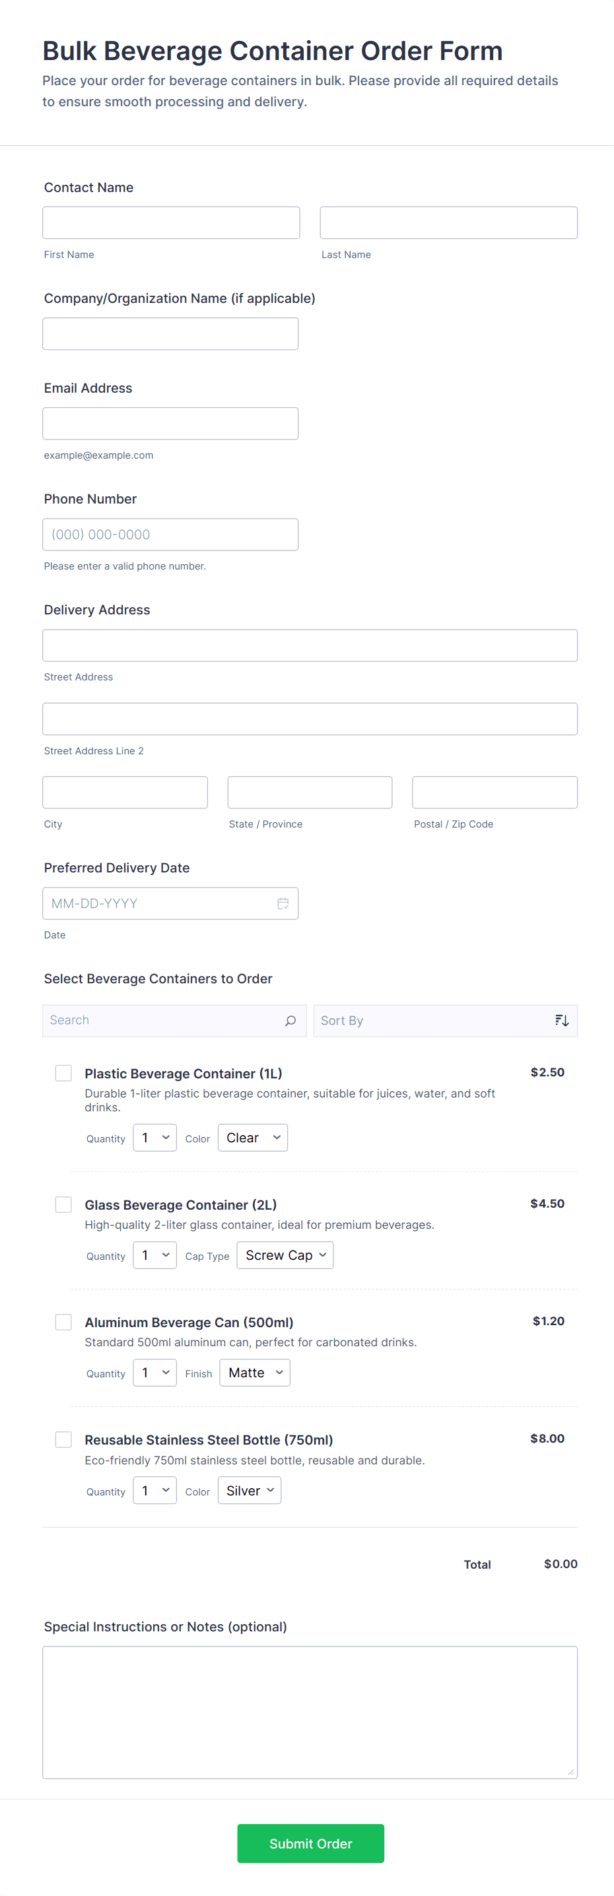This screenshot has height=1896, width=614.
Task: Open the Matte finish dropdown
Action: (x=254, y=1373)
